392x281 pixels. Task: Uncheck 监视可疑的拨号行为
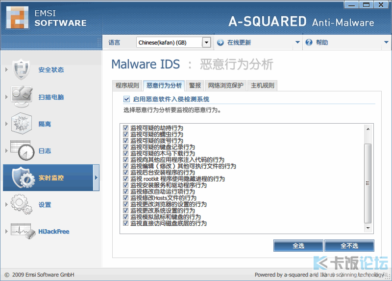point(126,141)
